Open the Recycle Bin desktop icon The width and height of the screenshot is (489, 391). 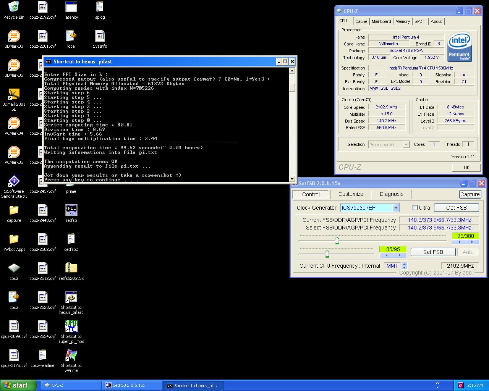click(x=14, y=7)
